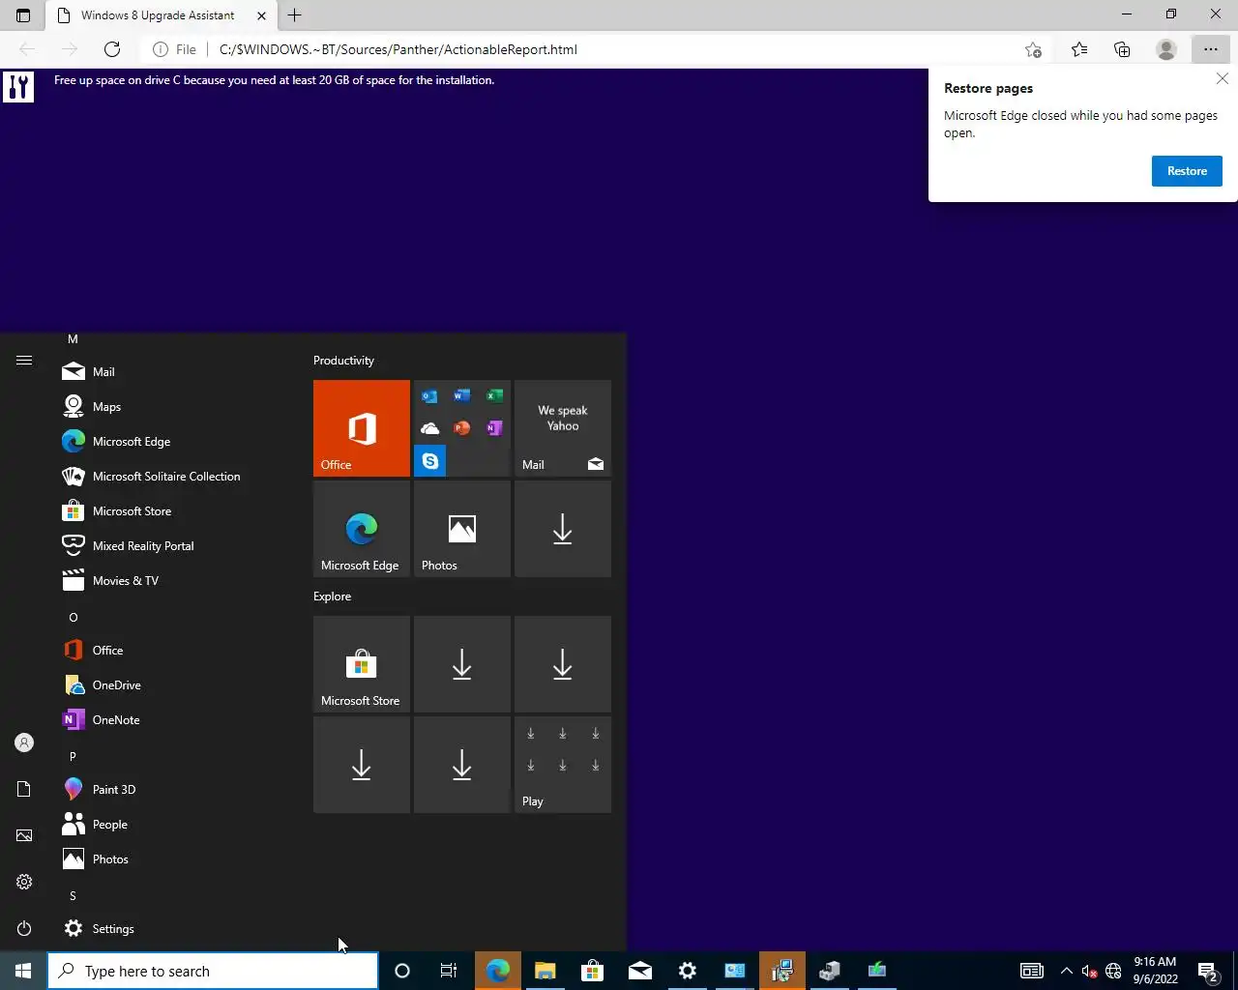Click the Explore group title

[332, 597]
